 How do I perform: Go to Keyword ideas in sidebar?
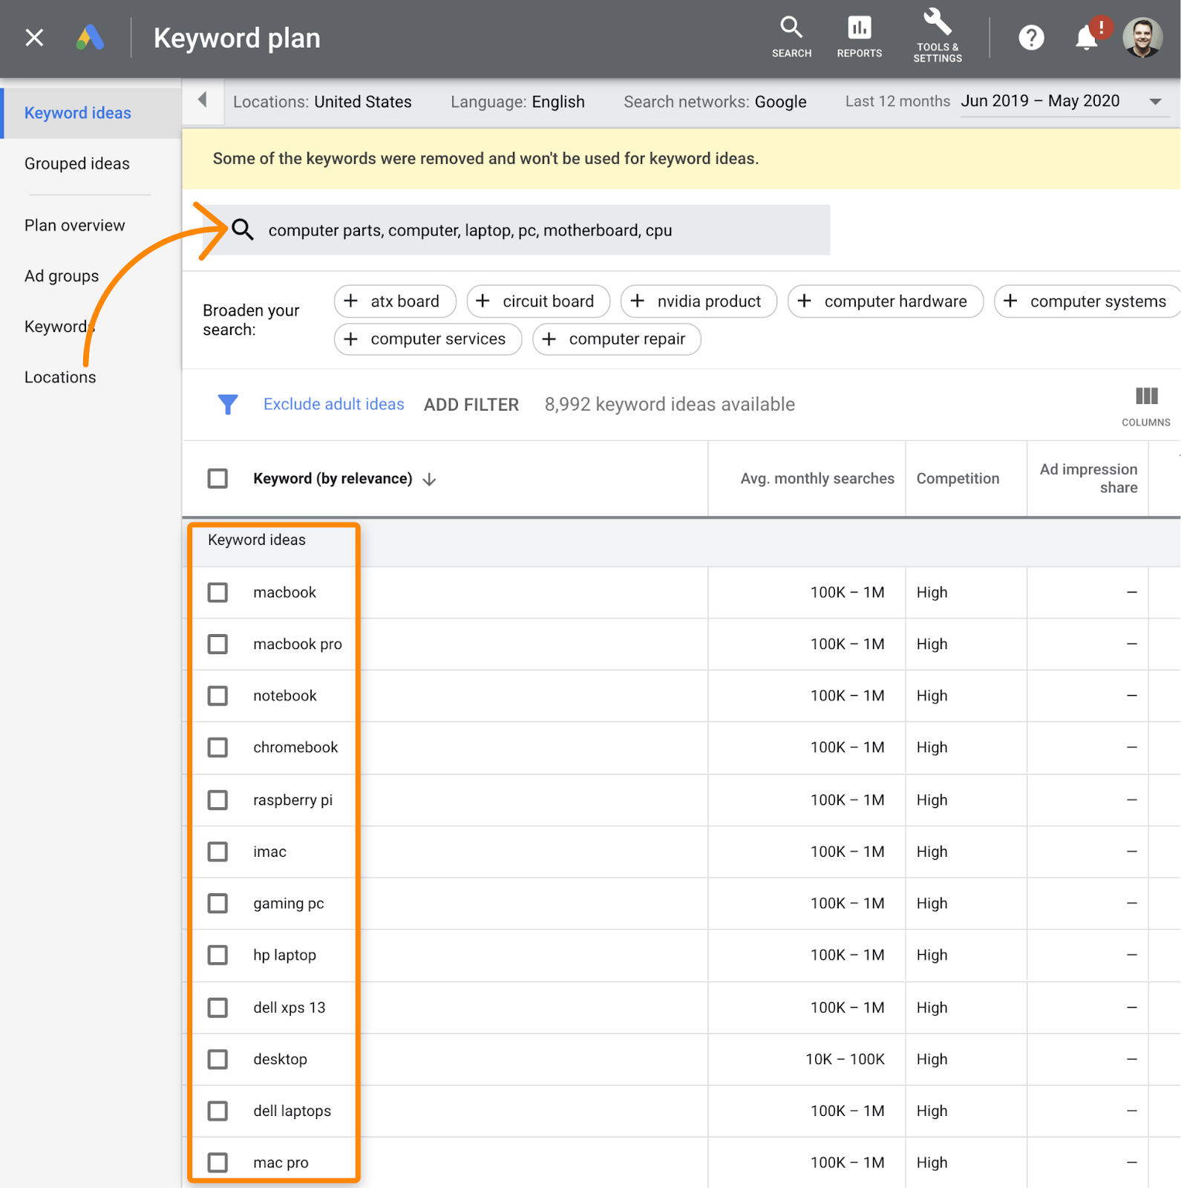click(78, 113)
